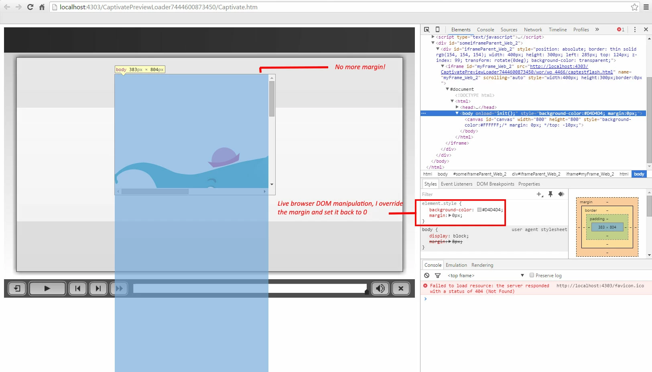Viewport: 652px width, 372px height.
Task: Open the Event Listeners tab
Action: pyautogui.click(x=457, y=184)
